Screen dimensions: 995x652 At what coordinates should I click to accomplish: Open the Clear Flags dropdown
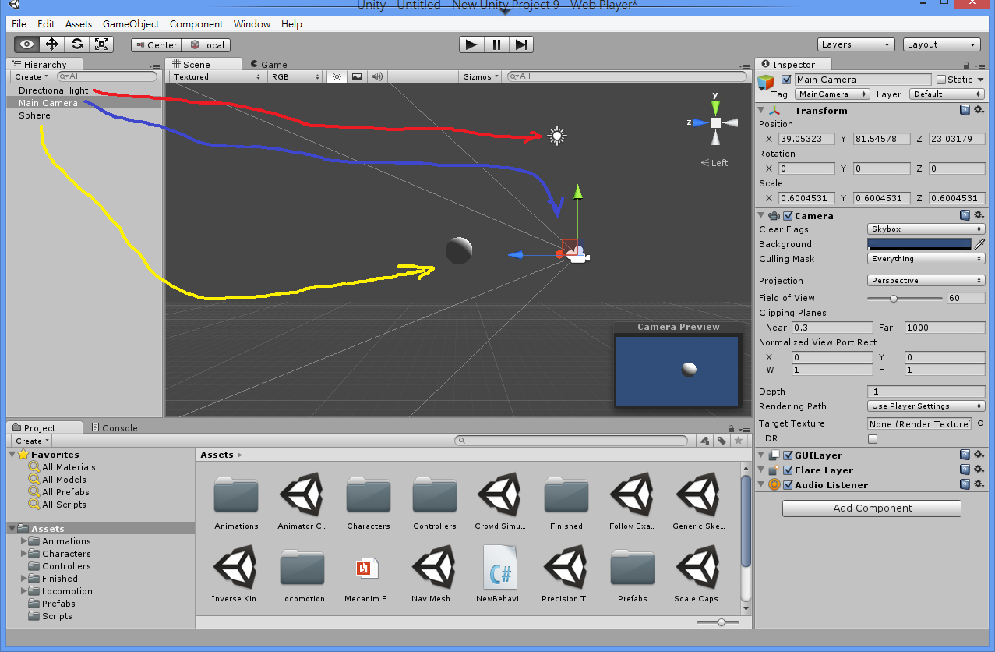(x=925, y=229)
